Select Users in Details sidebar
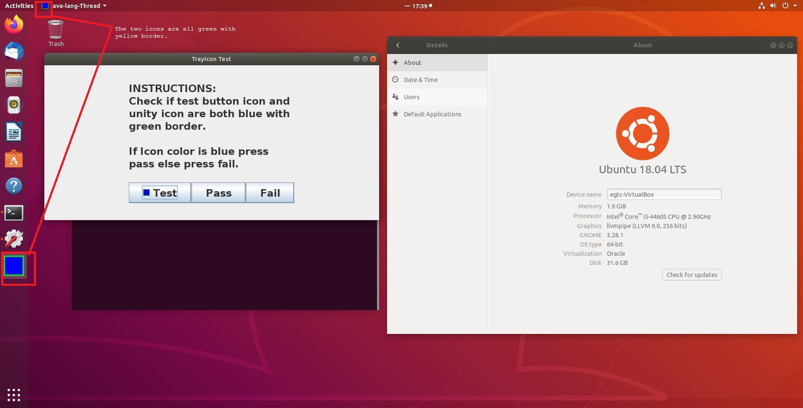 click(411, 97)
